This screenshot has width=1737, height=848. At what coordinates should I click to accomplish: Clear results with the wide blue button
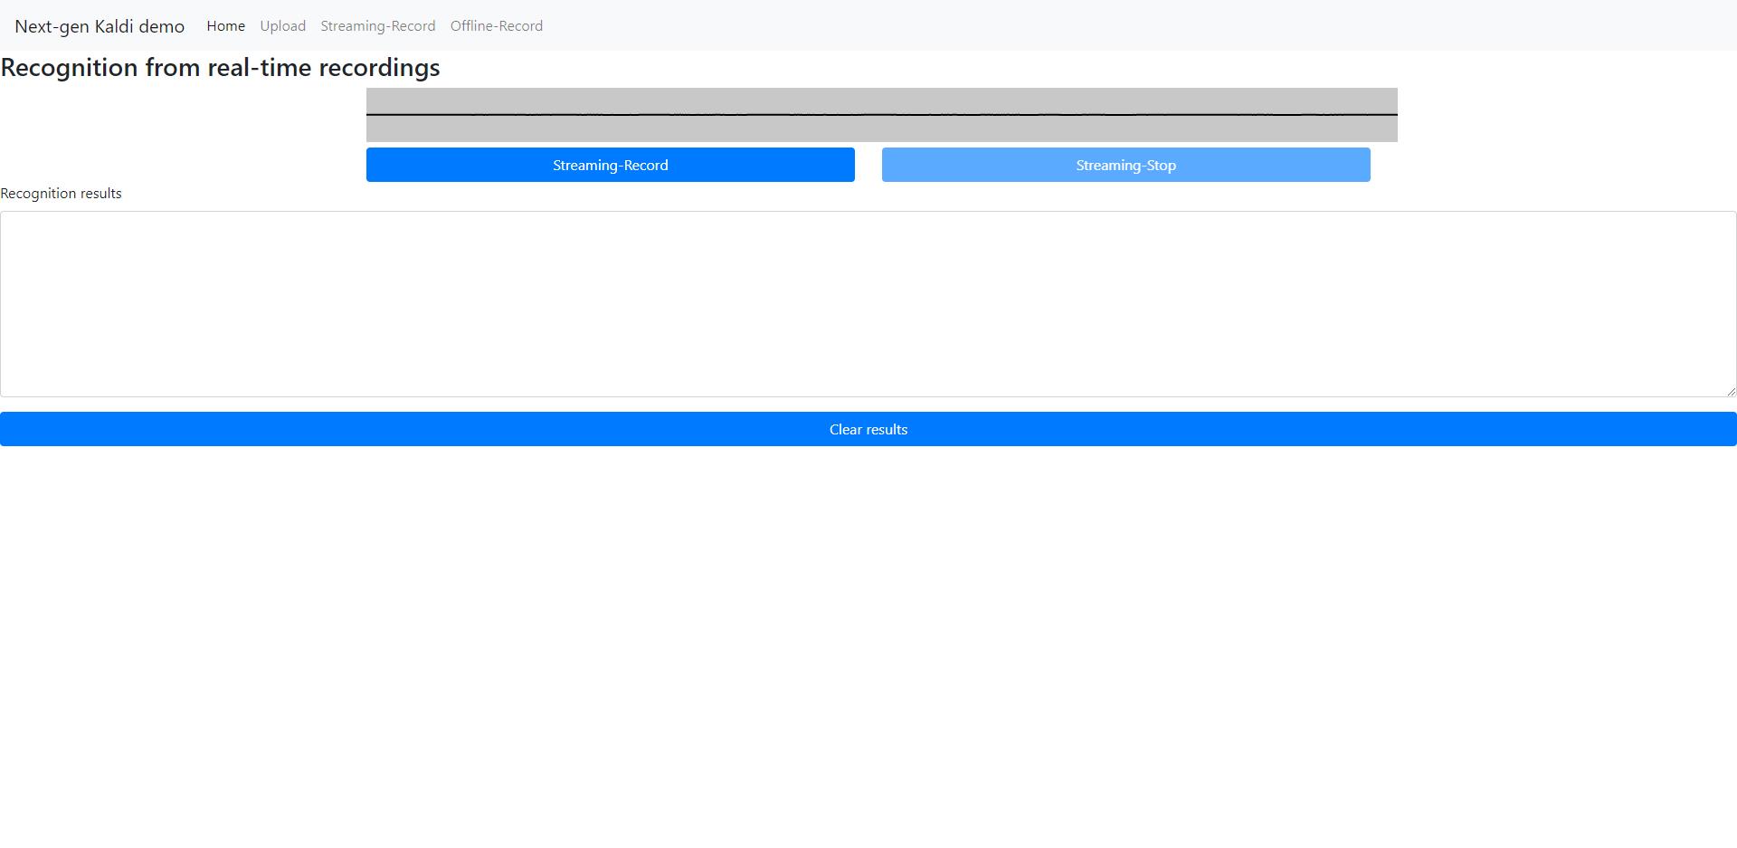pyautogui.click(x=868, y=429)
